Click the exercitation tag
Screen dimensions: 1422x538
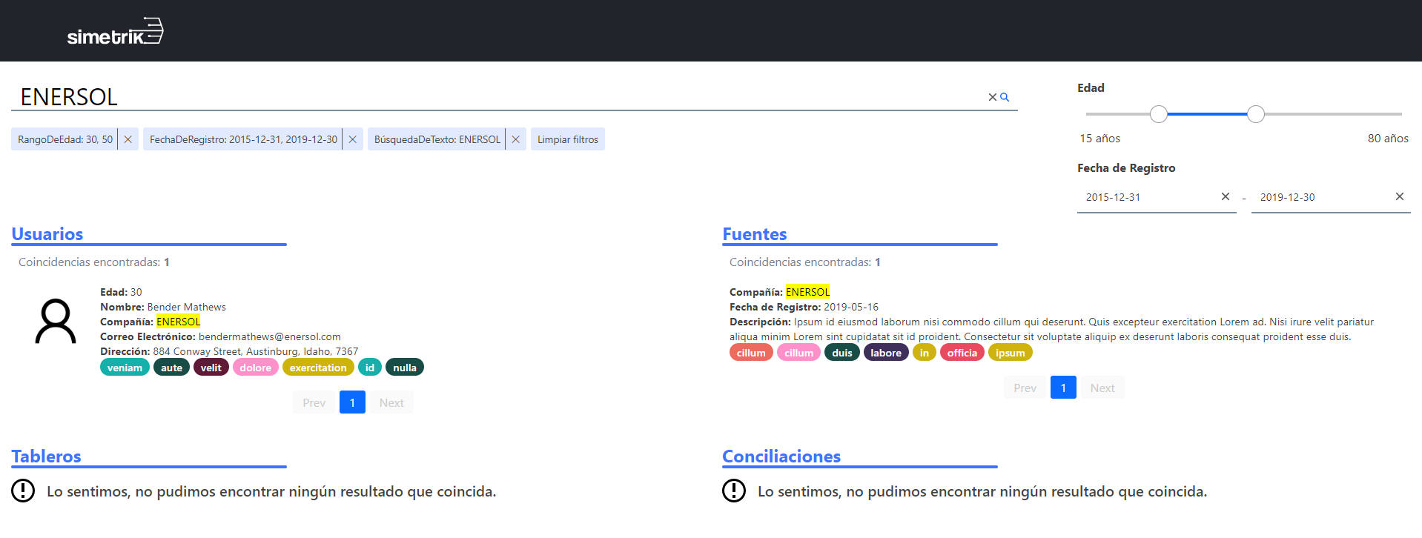(318, 368)
